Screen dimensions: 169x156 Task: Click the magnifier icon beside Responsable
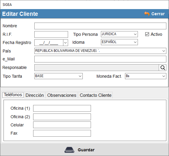163,68
